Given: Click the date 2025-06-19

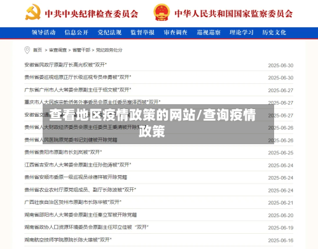Looking at the screenshot, I should coord(280,228).
